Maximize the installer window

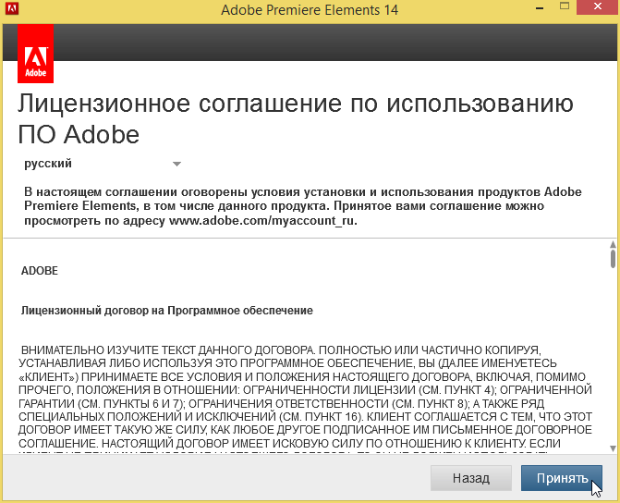pyautogui.click(x=565, y=6)
